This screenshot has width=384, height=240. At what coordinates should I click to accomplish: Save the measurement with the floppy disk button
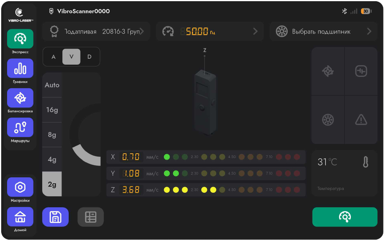[55, 217]
